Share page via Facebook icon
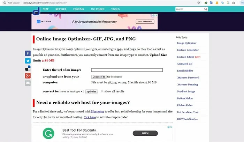 coord(28,53)
